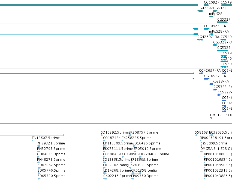Viewport: 232px width, 180px height.
Task: Select the CK01358.contig label
Action: pos(144,170)
